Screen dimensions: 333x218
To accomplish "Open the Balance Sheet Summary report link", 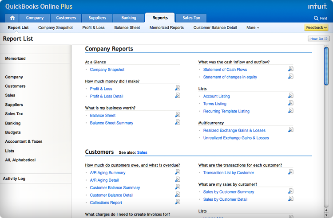I will (111, 123).
